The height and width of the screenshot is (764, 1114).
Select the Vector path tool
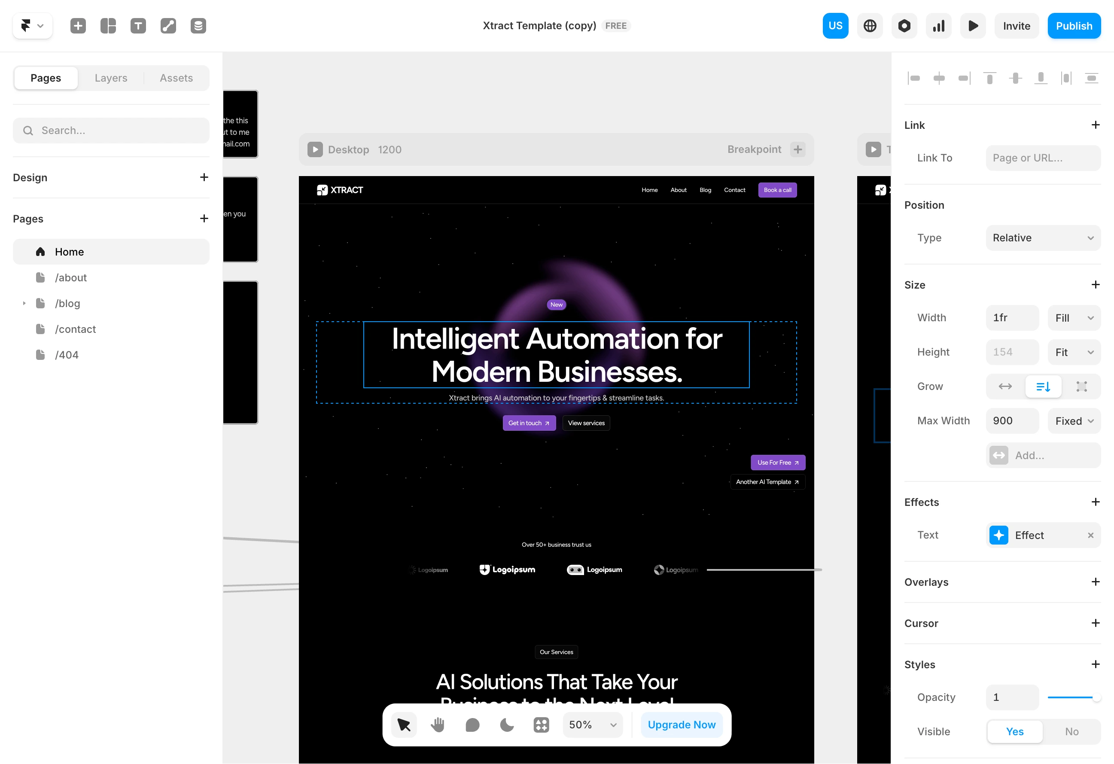[168, 25]
